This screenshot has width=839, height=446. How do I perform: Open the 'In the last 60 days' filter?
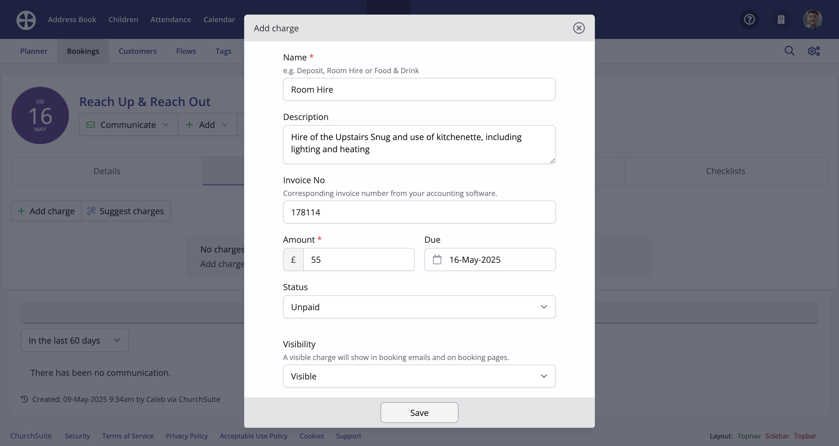coord(75,340)
